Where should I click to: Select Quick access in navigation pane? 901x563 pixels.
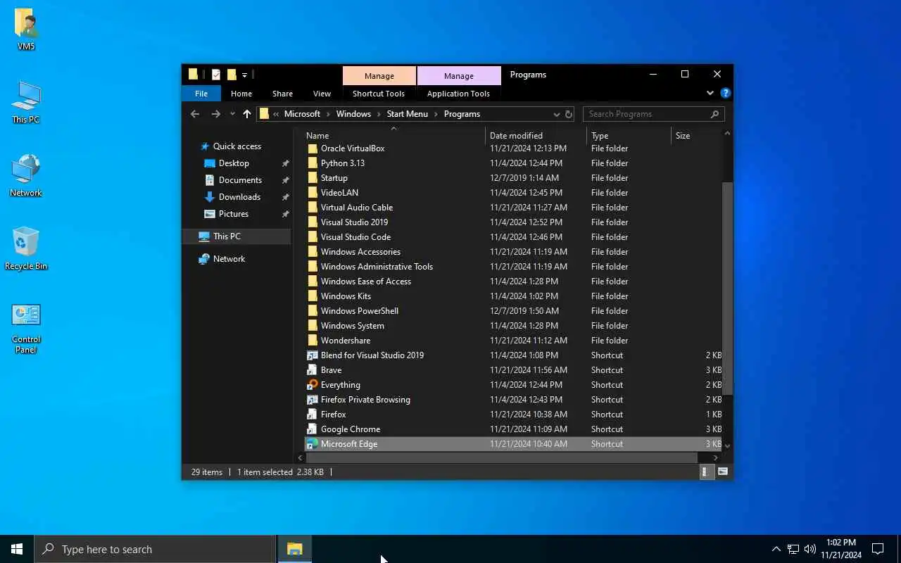click(237, 146)
